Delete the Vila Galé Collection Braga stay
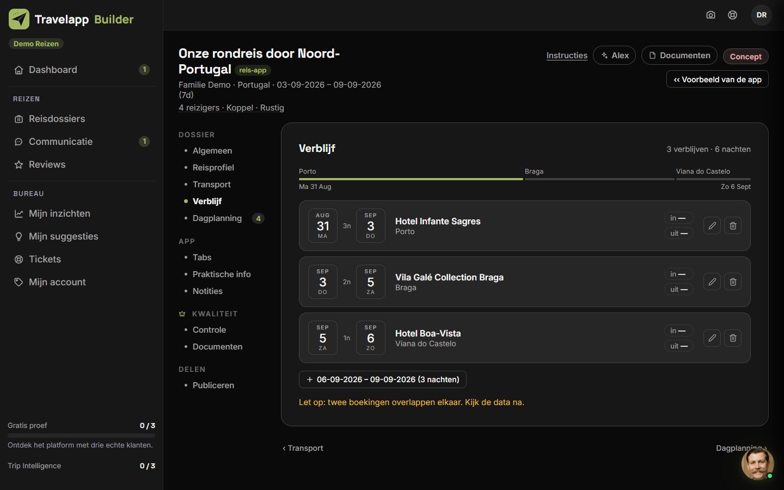784x490 pixels. tap(733, 281)
